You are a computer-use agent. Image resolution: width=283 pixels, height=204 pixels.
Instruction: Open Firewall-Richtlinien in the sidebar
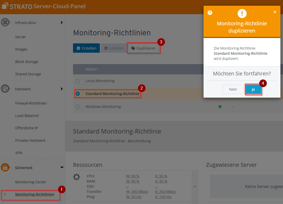31,103
